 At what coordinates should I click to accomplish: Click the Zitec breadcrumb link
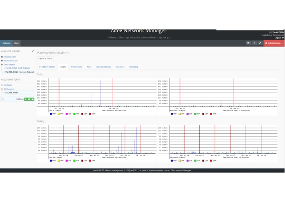click(121, 38)
